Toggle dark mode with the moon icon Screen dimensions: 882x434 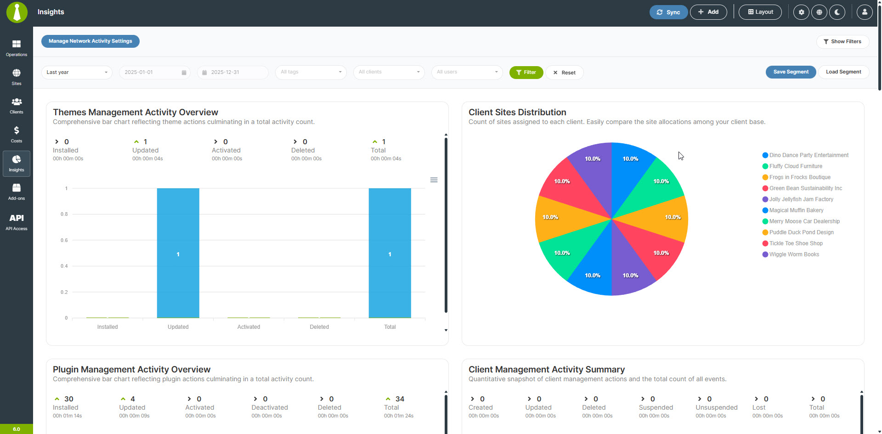pyautogui.click(x=837, y=12)
